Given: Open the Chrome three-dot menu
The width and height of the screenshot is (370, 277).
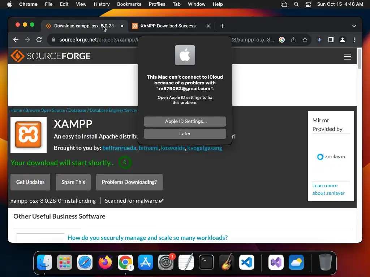Looking at the screenshot, I should [354, 40].
